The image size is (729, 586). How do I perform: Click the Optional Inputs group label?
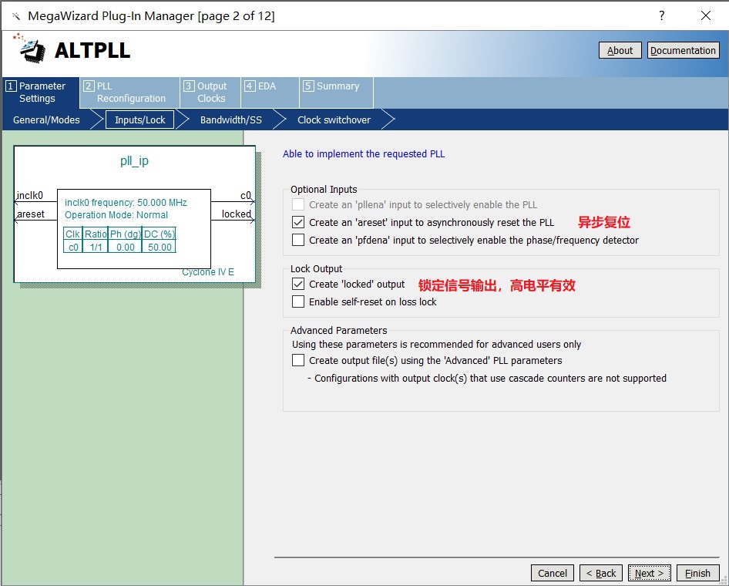click(x=324, y=189)
